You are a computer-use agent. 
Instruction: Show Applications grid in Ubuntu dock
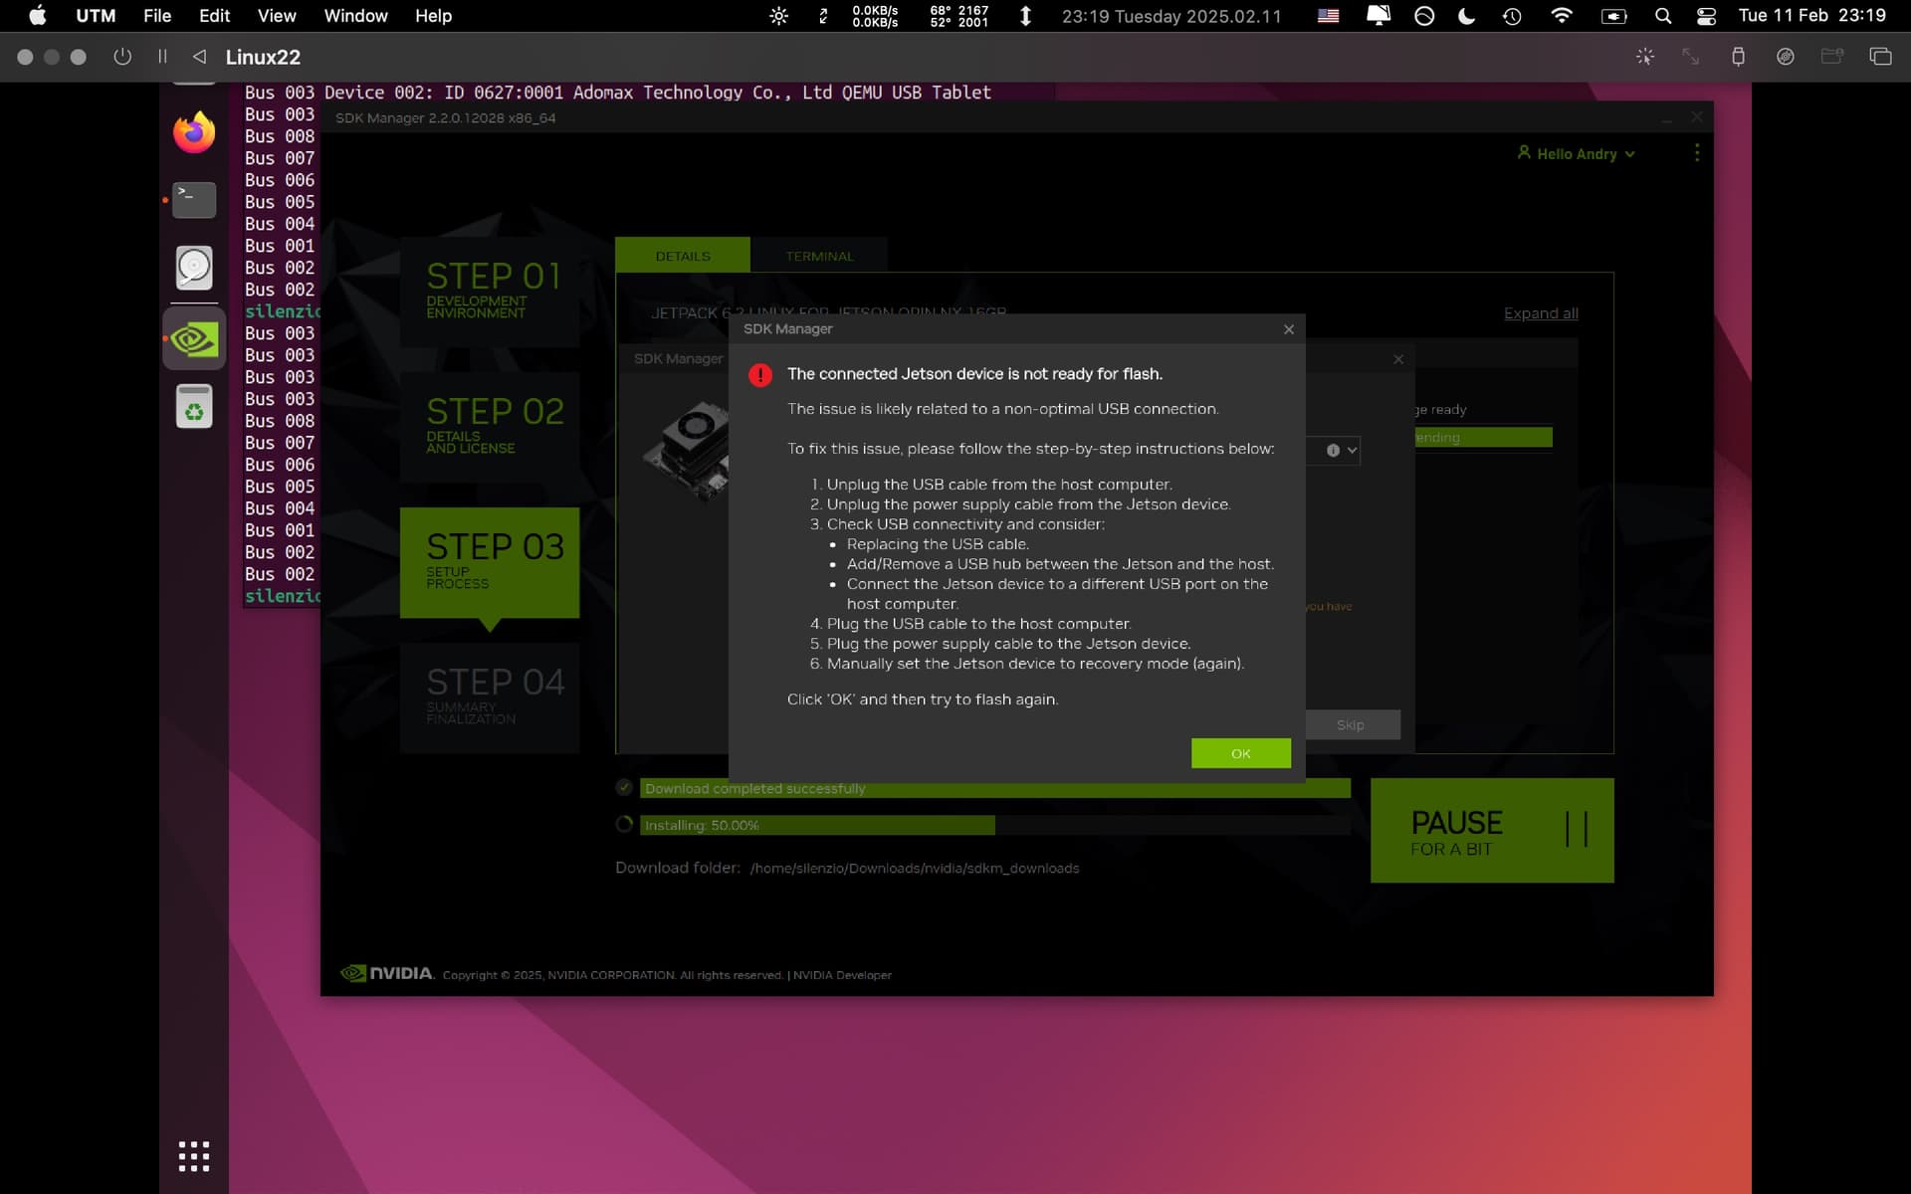point(194,1156)
